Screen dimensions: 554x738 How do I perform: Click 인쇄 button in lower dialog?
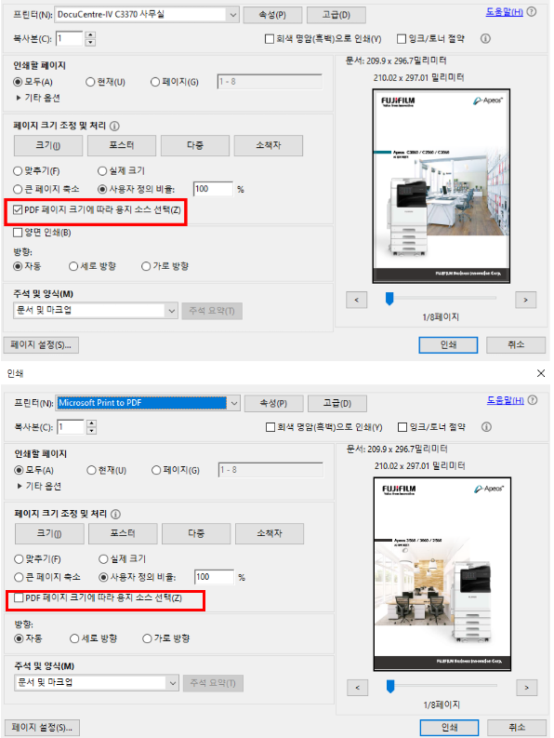coord(449,728)
